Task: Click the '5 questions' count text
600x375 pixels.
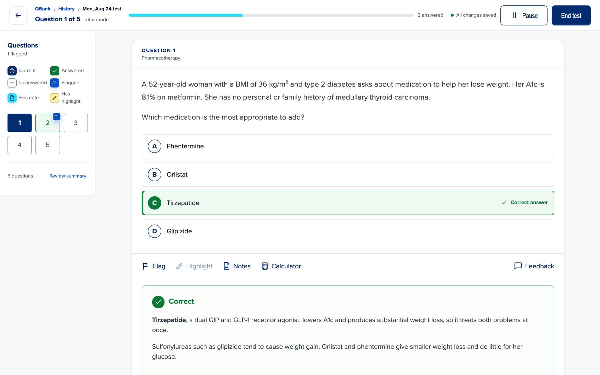Action: tap(20, 176)
